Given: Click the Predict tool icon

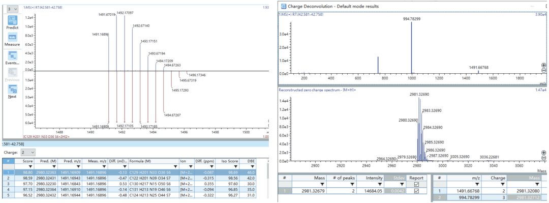Looking at the screenshot, I should [13, 20].
